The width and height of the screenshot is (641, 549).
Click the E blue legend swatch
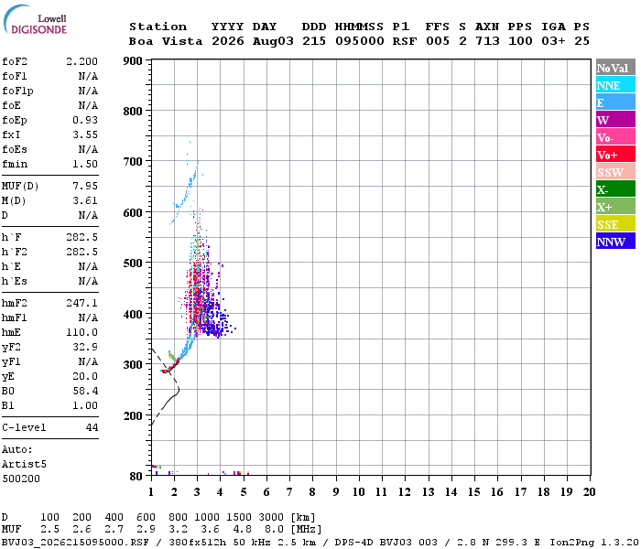pos(615,102)
